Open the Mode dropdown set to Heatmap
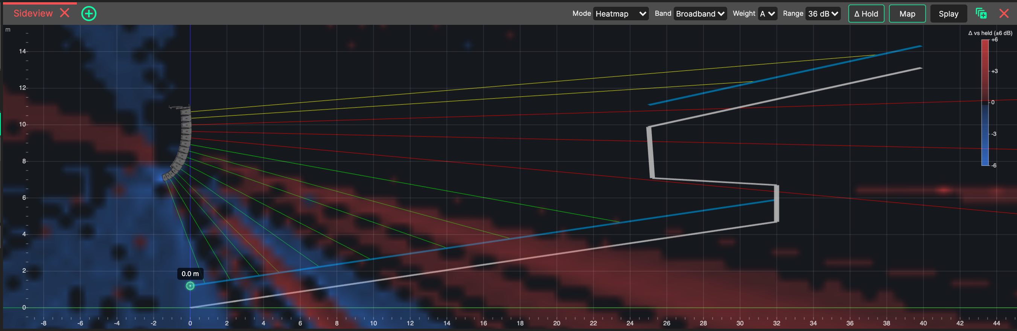1017x331 pixels. (x=621, y=14)
